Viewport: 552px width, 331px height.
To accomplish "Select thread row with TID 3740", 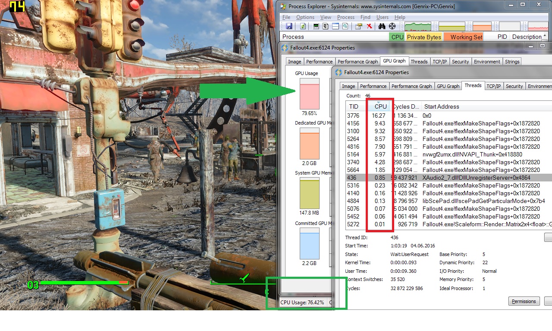I will (x=449, y=162).
